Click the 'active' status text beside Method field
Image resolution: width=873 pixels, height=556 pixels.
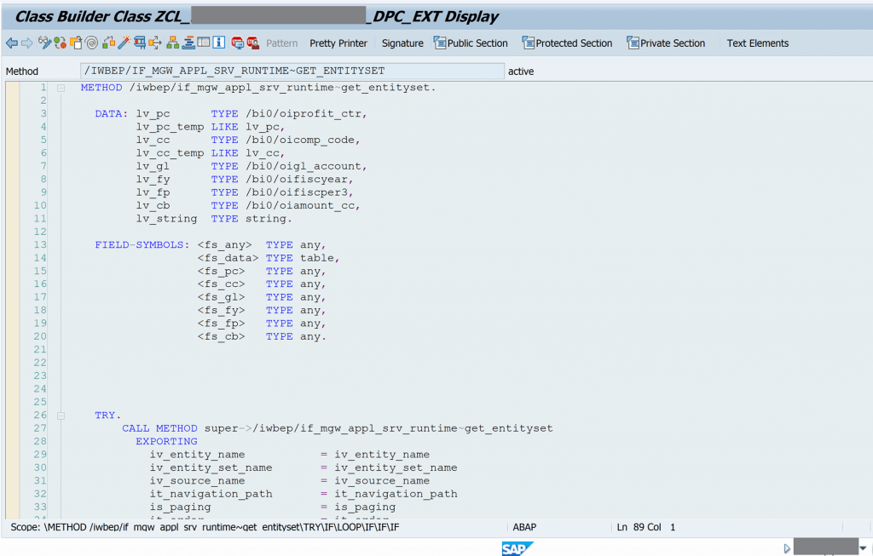521,72
